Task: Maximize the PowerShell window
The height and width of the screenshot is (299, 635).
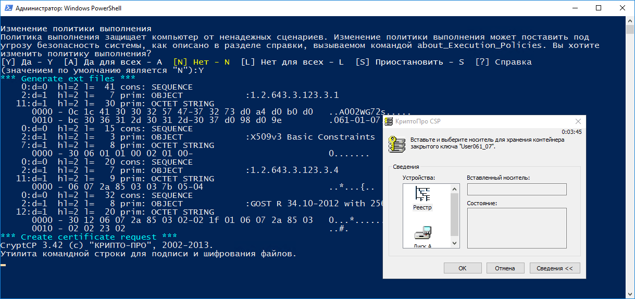Action: coord(599,8)
